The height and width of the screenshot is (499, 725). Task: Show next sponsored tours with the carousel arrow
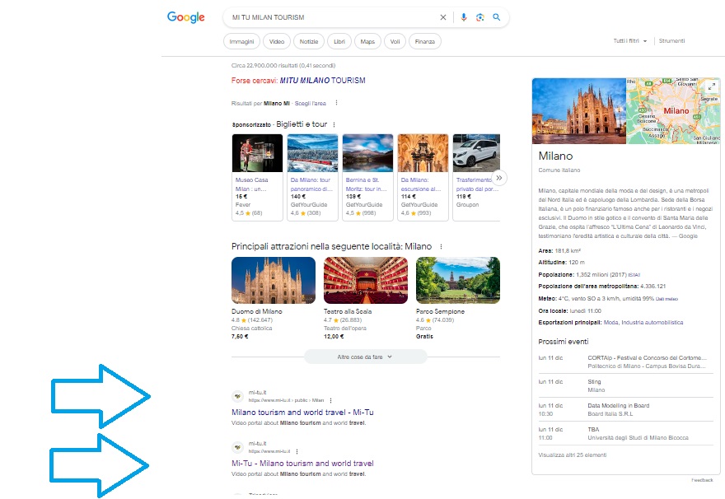pos(499,178)
